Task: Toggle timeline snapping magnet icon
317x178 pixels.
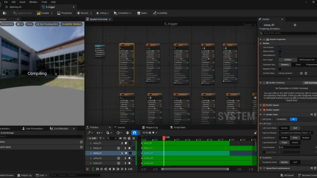Action: [134, 133]
